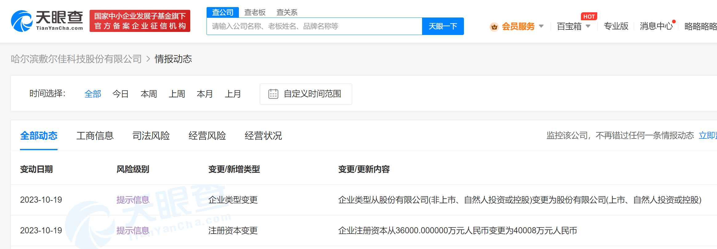Click the company search input field
Screen dimensions: 717x249
[314, 26]
